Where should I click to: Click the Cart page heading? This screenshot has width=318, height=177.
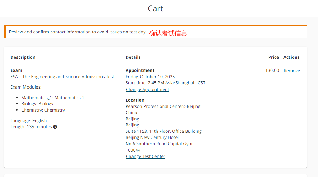[x=155, y=8]
